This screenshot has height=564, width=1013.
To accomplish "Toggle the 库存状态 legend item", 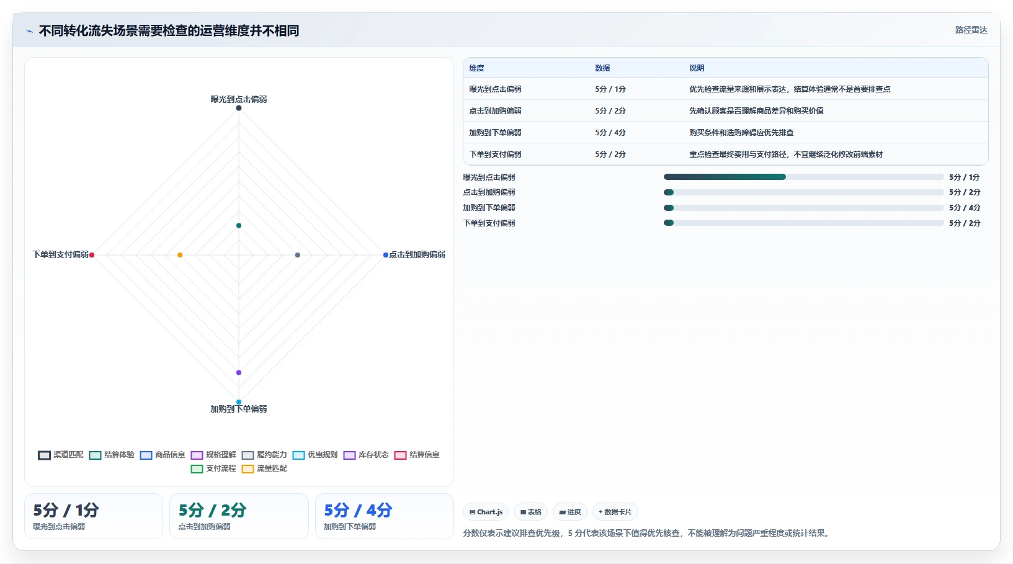I will click(366, 455).
